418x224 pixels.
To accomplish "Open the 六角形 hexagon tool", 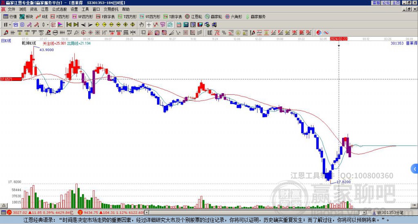I will click(x=234, y=16).
